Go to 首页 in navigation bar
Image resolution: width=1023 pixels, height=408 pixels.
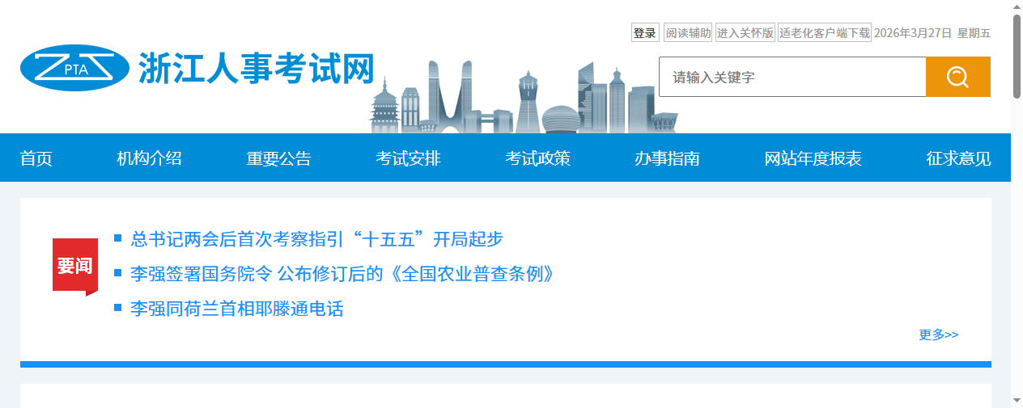[36, 158]
